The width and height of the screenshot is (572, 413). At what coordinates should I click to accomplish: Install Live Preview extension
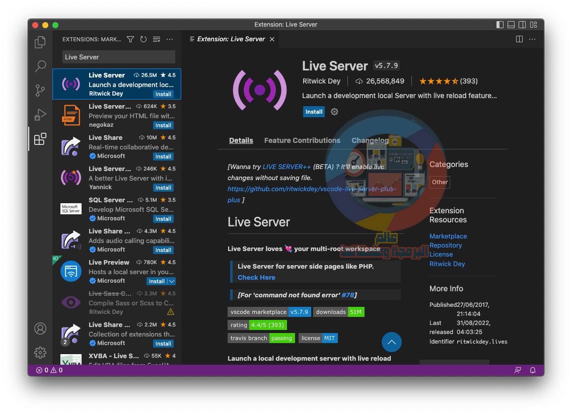[x=157, y=281]
